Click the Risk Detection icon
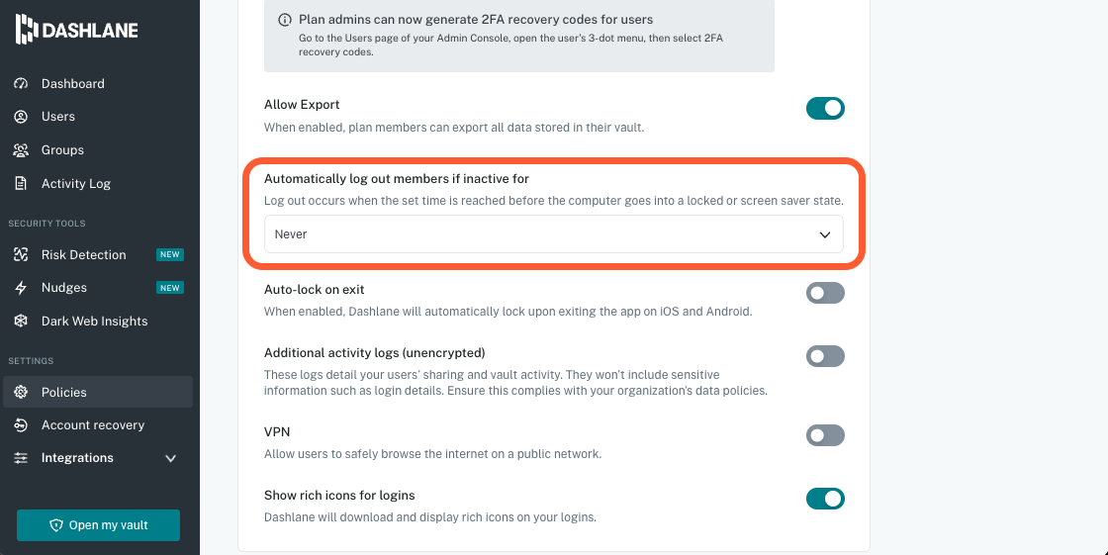 [x=21, y=255]
